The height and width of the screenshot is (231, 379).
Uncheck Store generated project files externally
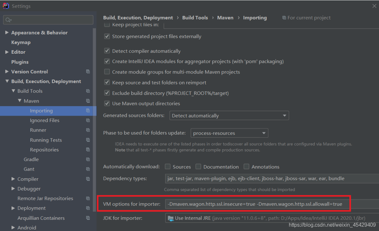tap(107, 36)
